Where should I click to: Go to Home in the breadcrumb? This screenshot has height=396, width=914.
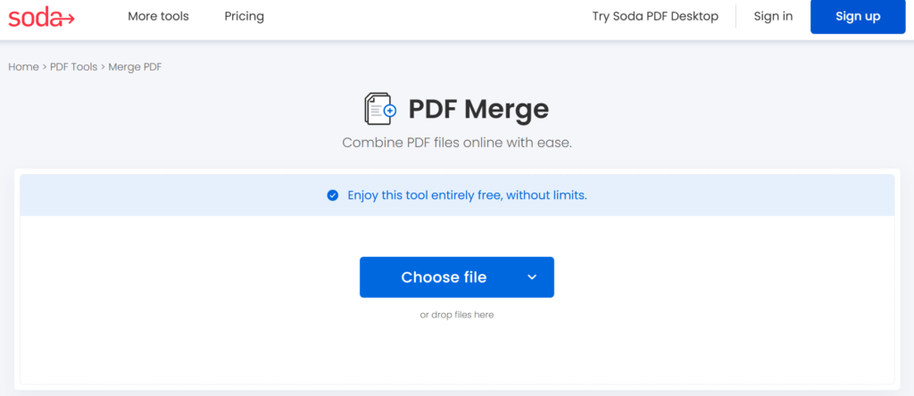coord(23,67)
